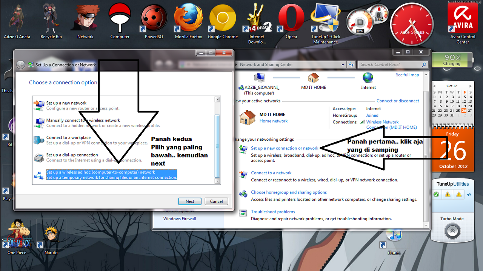Image resolution: width=483 pixels, height=271 pixels.
Task: Click the Search Control Panel field
Action: click(392, 65)
